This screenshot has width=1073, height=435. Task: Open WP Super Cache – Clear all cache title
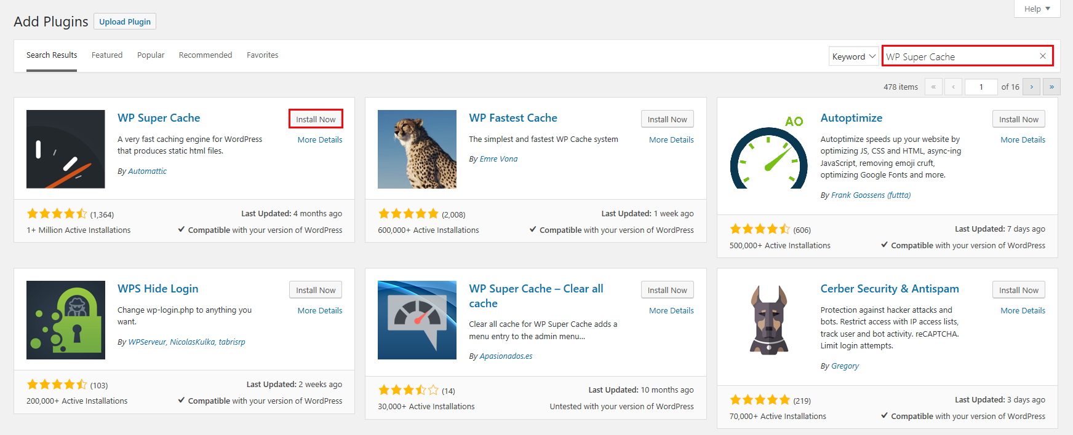pos(536,296)
